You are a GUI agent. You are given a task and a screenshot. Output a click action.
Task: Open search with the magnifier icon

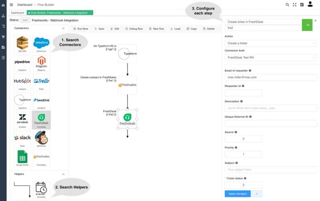287,5
